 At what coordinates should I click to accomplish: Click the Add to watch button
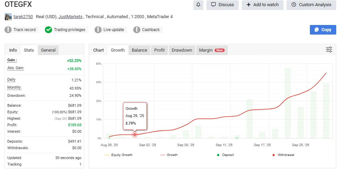click(x=262, y=5)
